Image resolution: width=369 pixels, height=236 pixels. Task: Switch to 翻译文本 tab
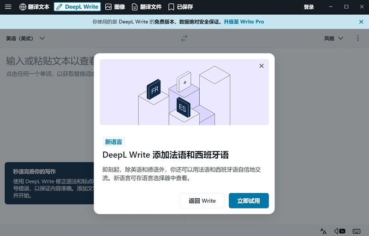34,7
